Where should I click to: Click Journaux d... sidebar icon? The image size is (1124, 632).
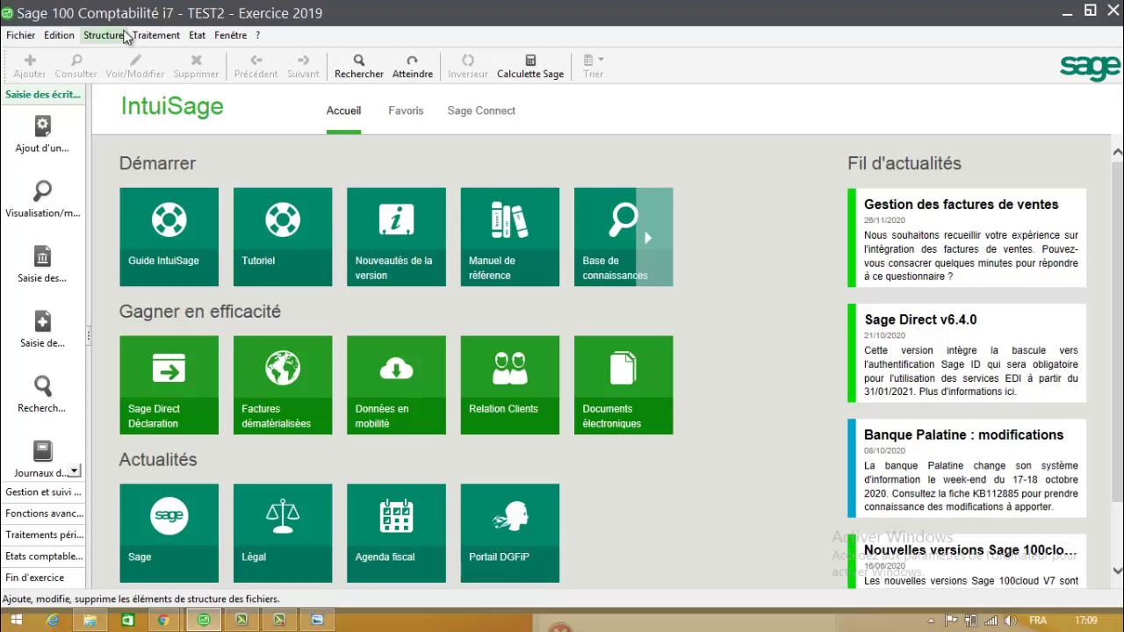tap(42, 459)
